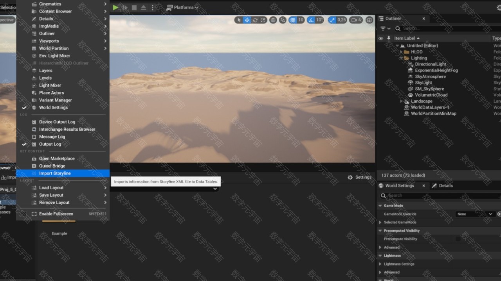Click the camera speed icon

355,20
